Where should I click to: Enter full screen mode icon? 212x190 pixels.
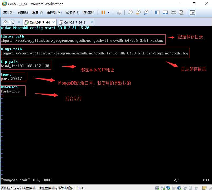(173, 12)
